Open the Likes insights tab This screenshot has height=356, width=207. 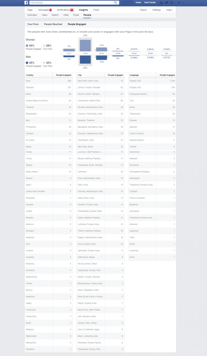point(44,15)
